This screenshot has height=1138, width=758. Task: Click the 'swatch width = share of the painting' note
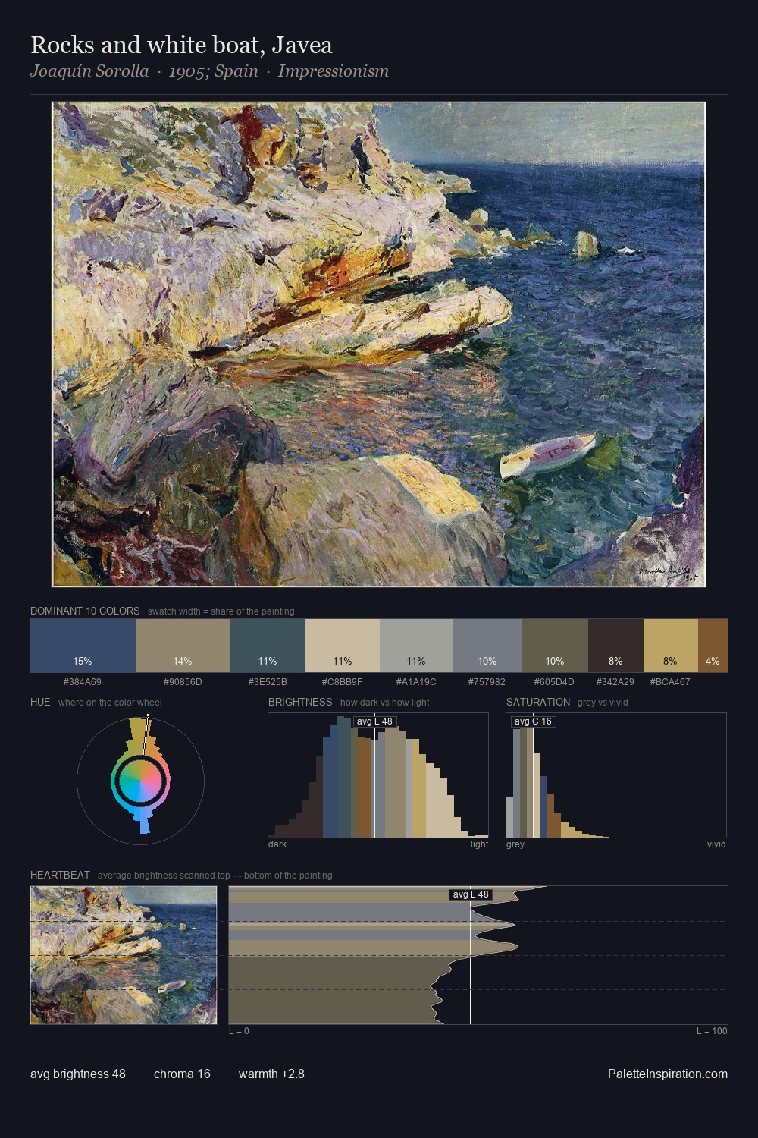click(221, 611)
